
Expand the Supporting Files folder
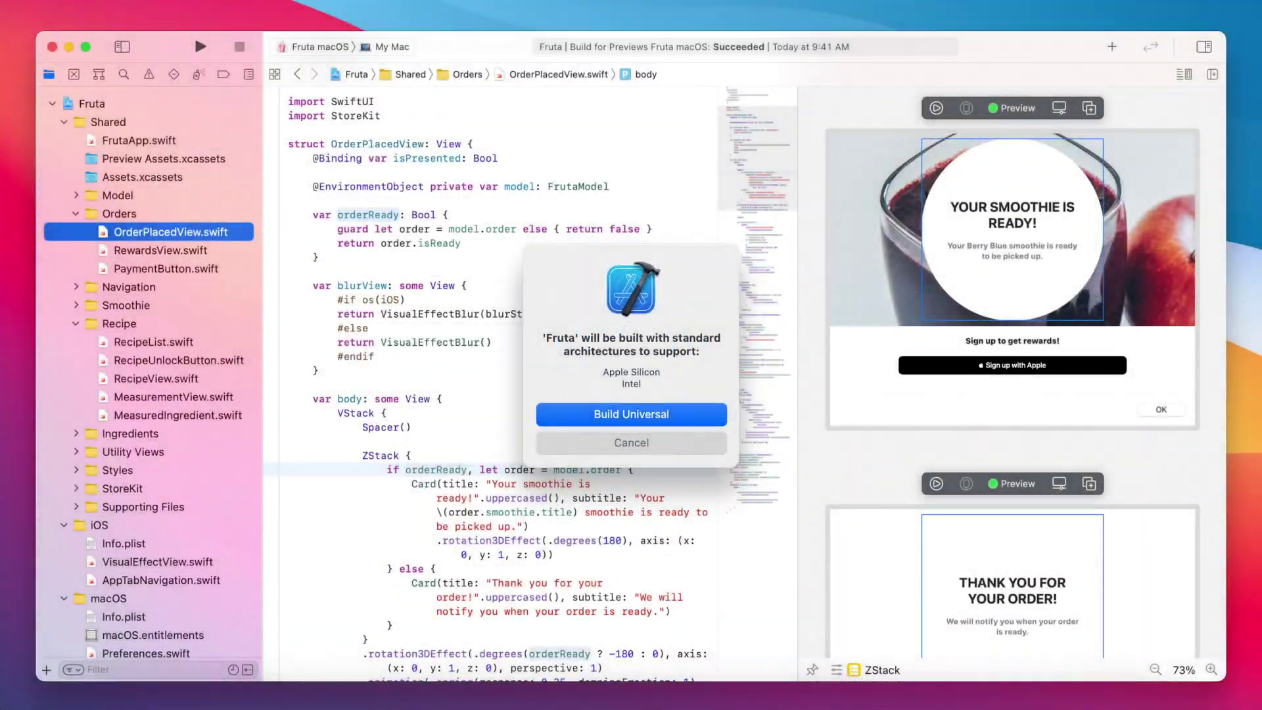tap(76, 507)
